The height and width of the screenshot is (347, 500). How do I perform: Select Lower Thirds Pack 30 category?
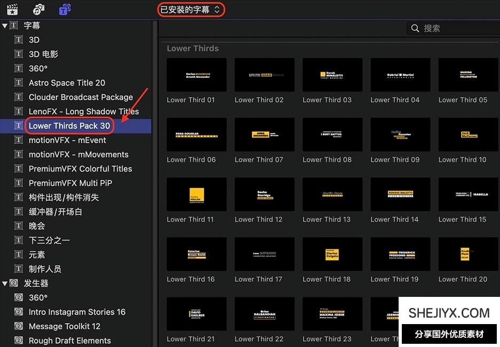[x=69, y=126]
